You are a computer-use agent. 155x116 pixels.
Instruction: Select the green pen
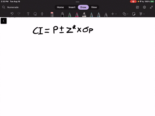tap(70, 15)
